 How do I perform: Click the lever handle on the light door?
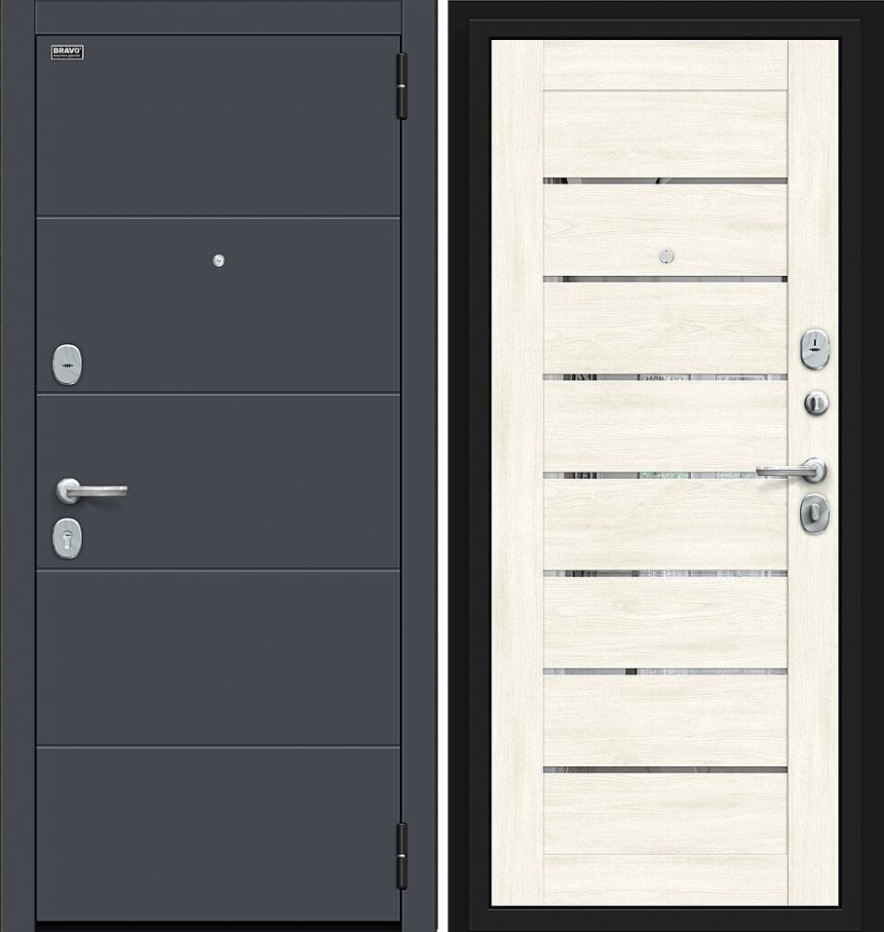coord(792,471)
